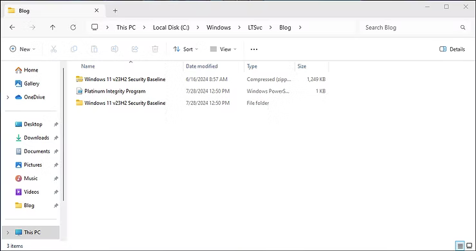Refresh the Blog folder view
The width and height of the screenshot is (476, 251).
tap(73, 27)
